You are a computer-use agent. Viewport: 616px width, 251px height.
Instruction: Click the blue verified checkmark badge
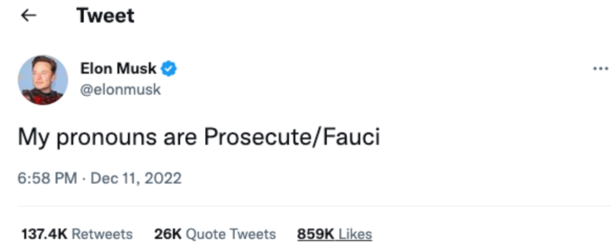pyautogui.click(x=169, y=69)
